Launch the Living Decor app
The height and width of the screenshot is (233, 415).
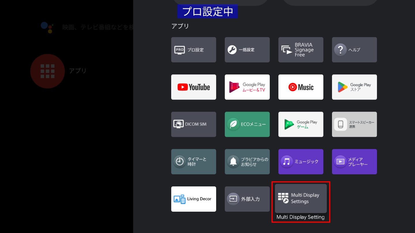(x=193, y=199)
